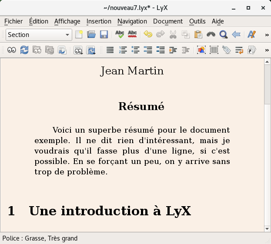The height and width of the screenshot is (244, 271).
Task: Expand the first toolbar overflow chevron
Action: pyautogui.click(x=267, y=35)
